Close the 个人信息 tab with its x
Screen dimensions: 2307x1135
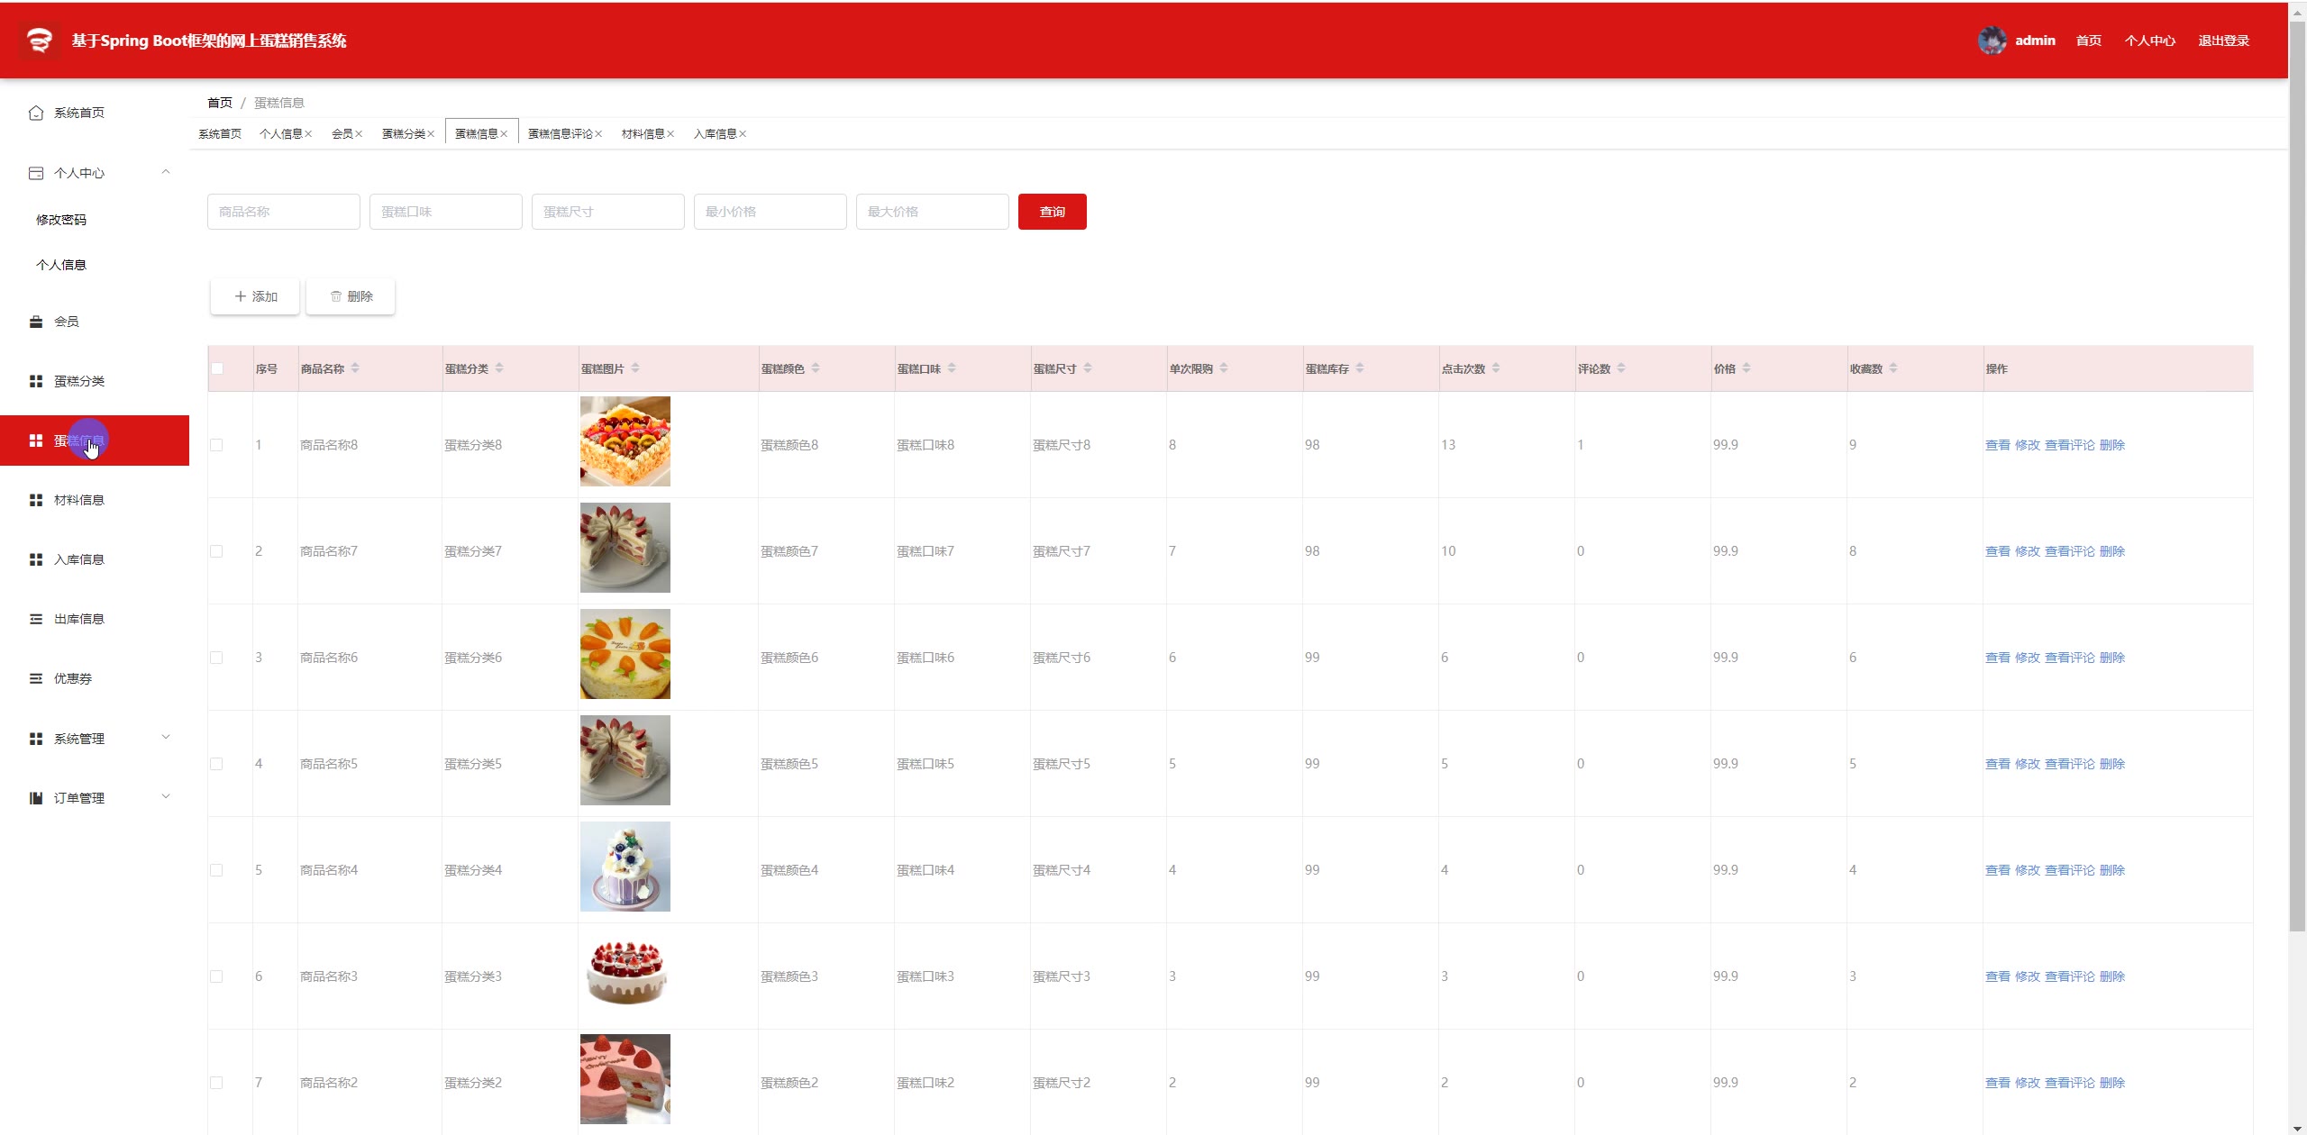[308, 134]
